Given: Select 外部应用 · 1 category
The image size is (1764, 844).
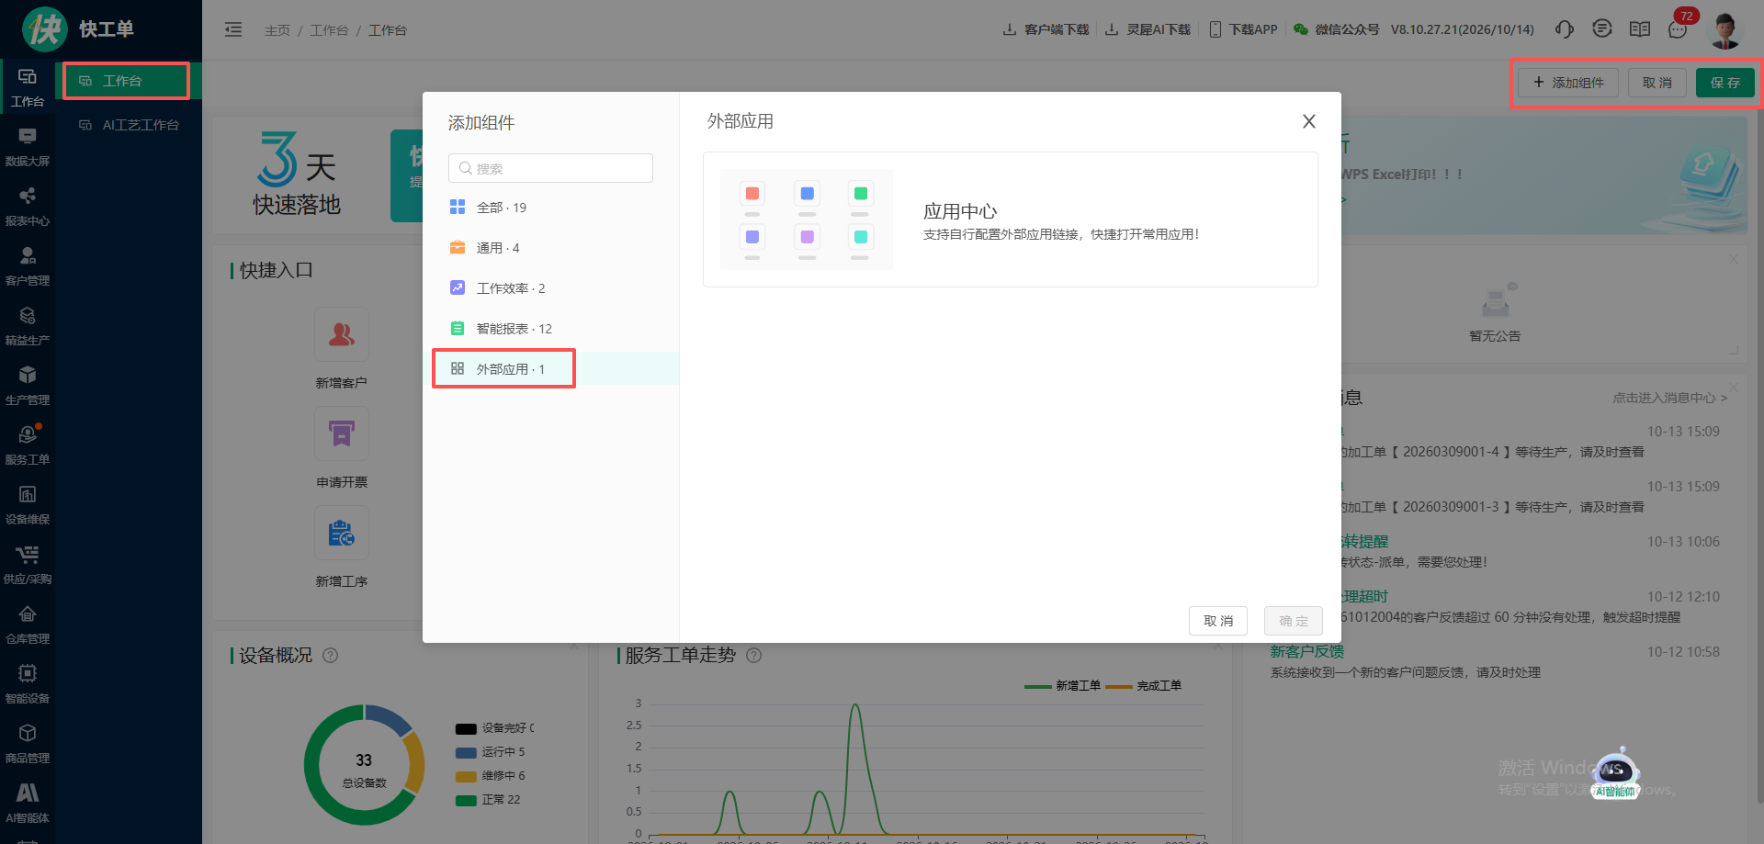Looking at the screenshot, I should tap(551, 369).
